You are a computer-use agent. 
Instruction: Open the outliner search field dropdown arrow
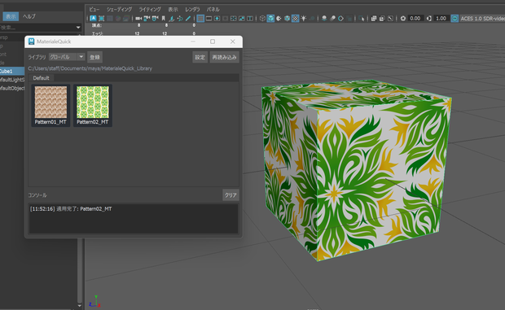pyautogui.click(x=78, y=28)
